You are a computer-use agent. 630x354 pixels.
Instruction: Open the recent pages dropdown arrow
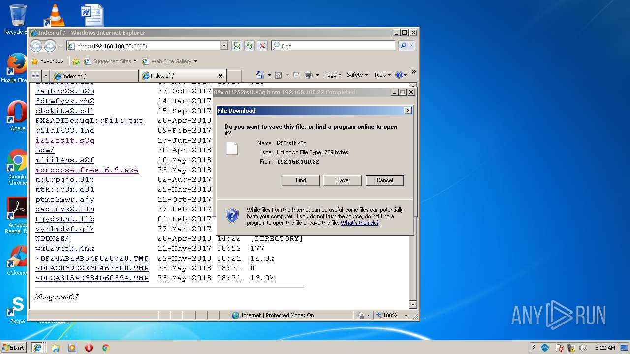[x=61, y=46]
